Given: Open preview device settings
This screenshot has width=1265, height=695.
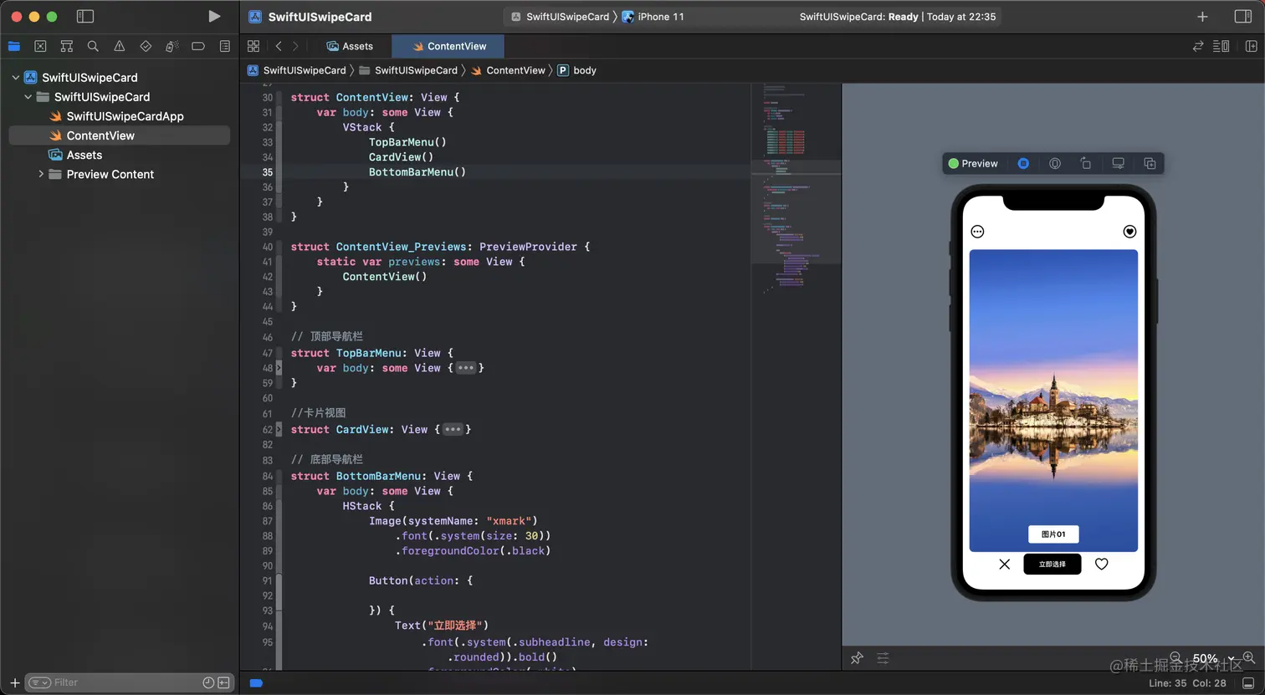Looking at the screenshot, I should pos(1118,164).
